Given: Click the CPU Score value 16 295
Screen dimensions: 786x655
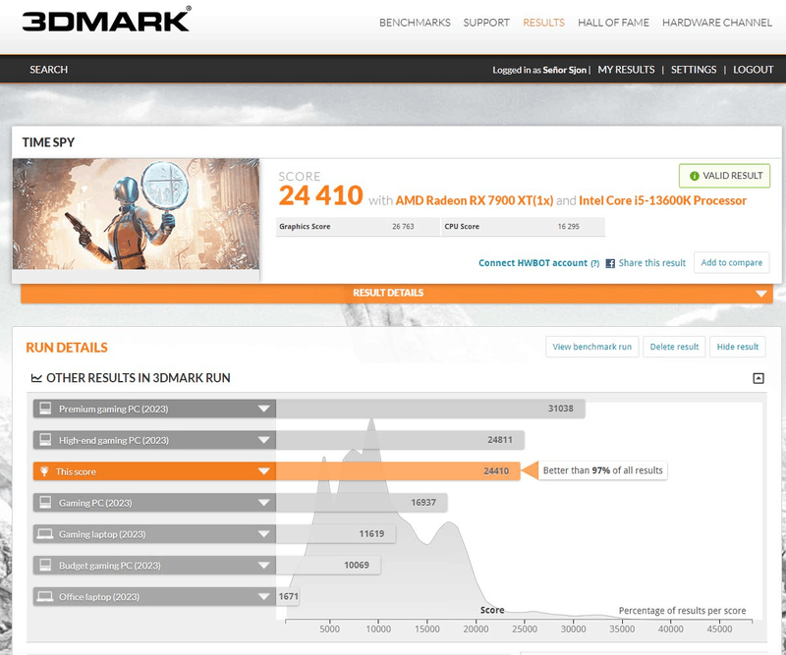Looking at the screenshot, I should [569, 227].
